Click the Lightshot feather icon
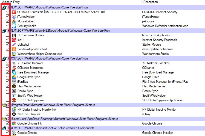This screenshot has height=136, width=205. point(14,45)
